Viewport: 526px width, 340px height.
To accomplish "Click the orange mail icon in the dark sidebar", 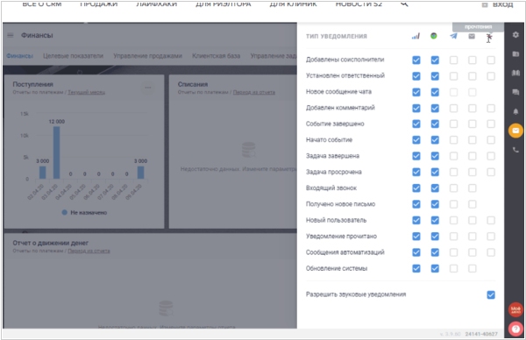I will pos(515,131).
